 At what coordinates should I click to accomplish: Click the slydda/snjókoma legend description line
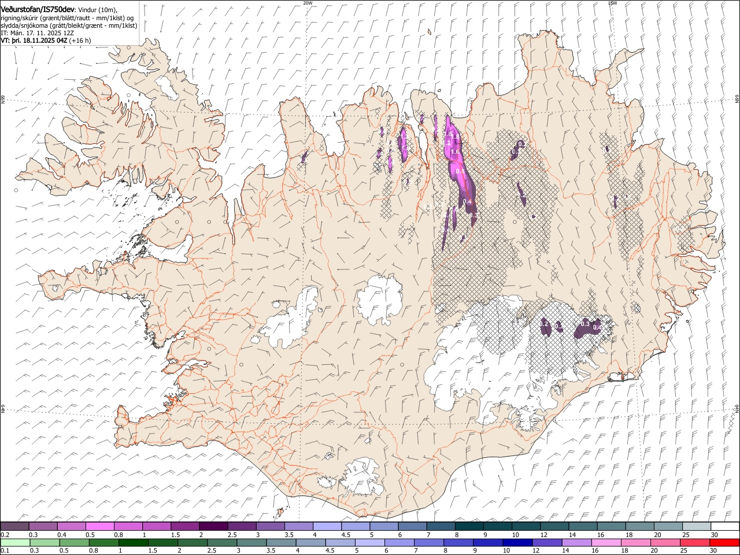click(x=69, y=25)
